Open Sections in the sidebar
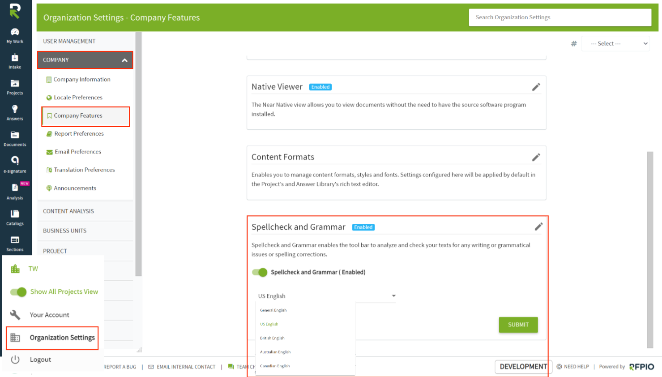 [15, 244]
